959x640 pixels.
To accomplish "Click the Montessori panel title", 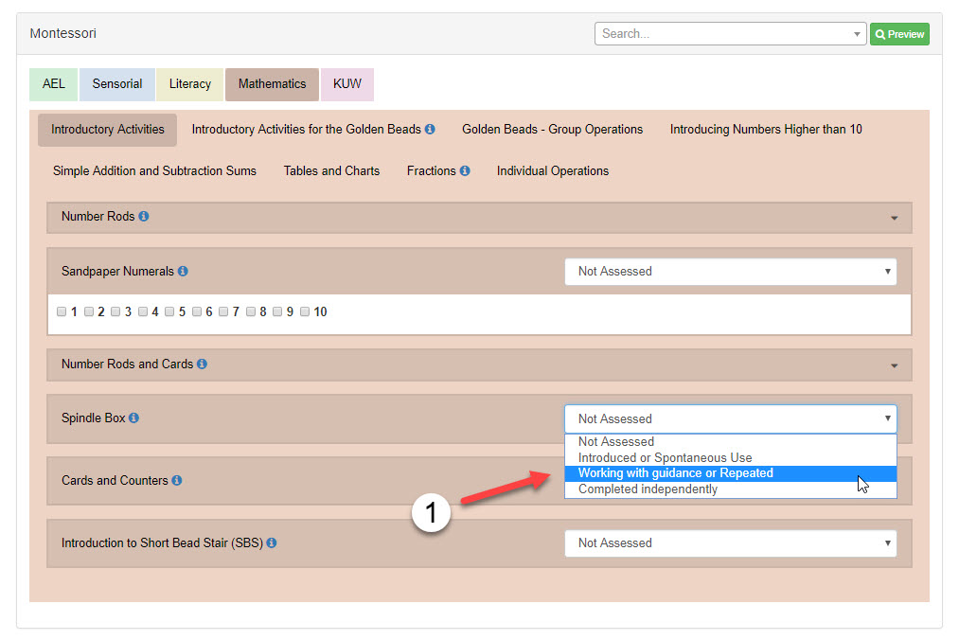I will tap(63, 33).
